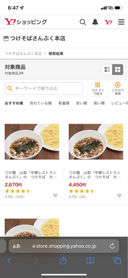Open the hamburger menu

(121, 22)
